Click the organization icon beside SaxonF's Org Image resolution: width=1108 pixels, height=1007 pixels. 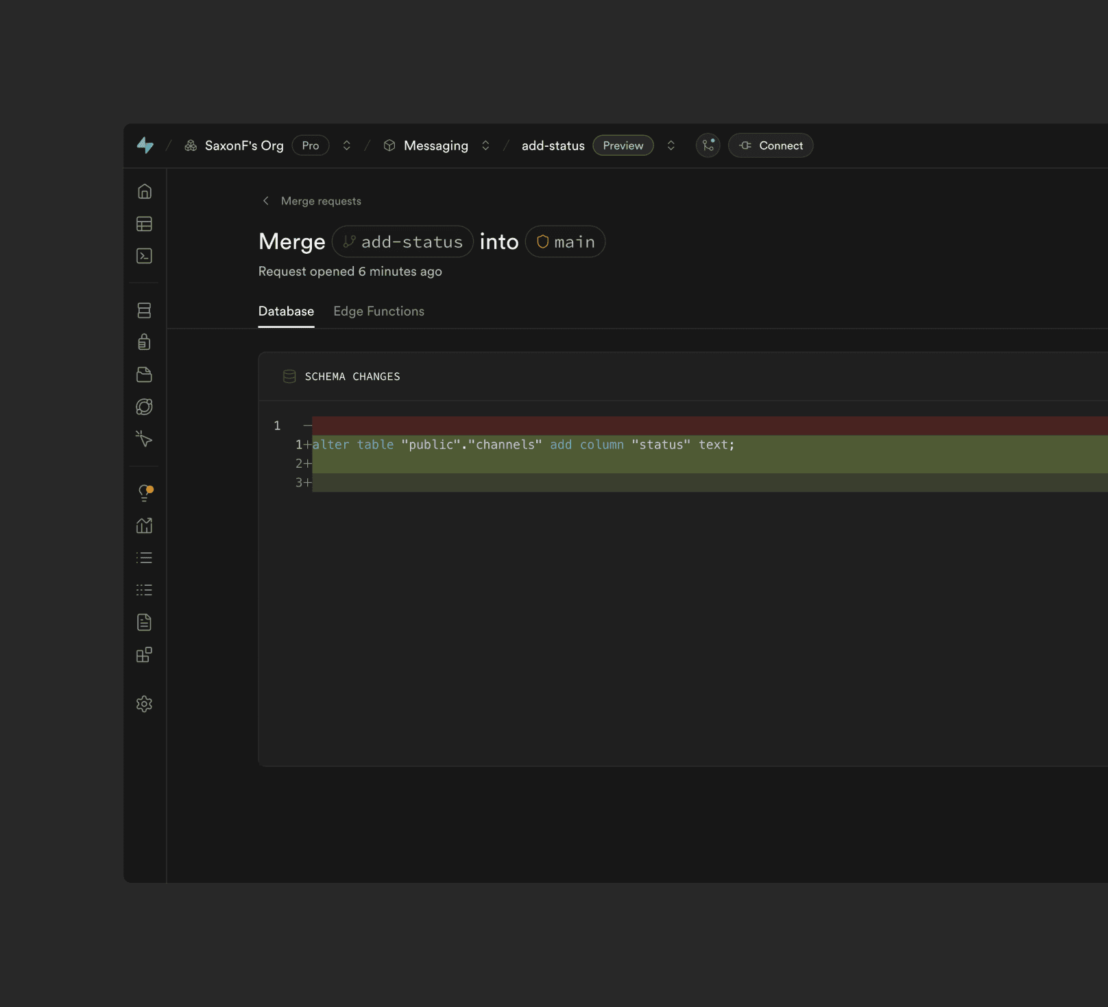[x=191, y=145]
